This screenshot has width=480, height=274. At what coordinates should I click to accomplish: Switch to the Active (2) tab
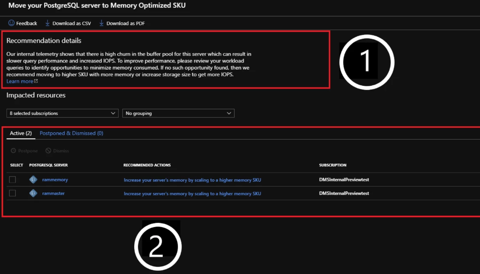(21, 133)
